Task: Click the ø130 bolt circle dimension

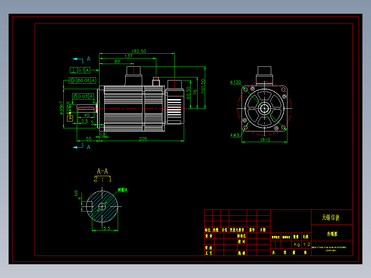Action: (235, 82)
